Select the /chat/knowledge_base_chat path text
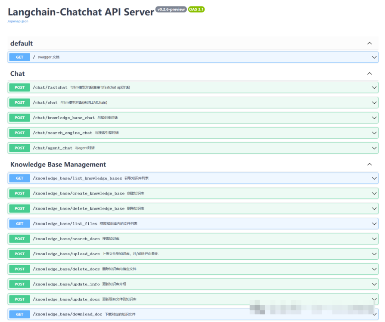The height and width of the screenshot is (322, 385). click(64, 118)
